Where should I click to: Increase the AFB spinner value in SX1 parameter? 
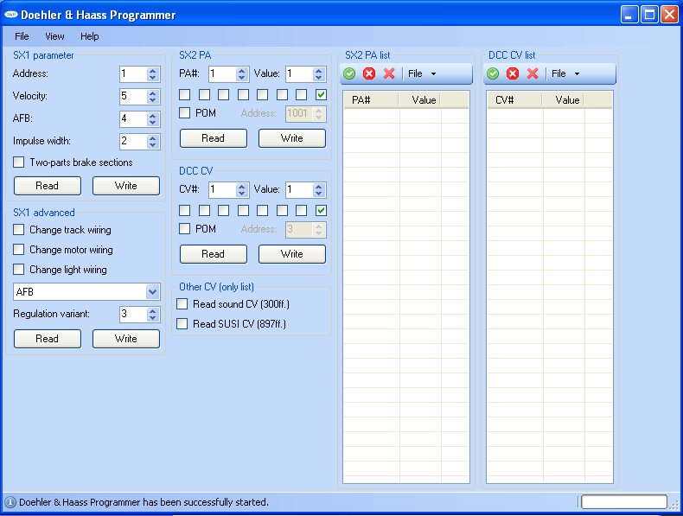click(x=152, y=116)
